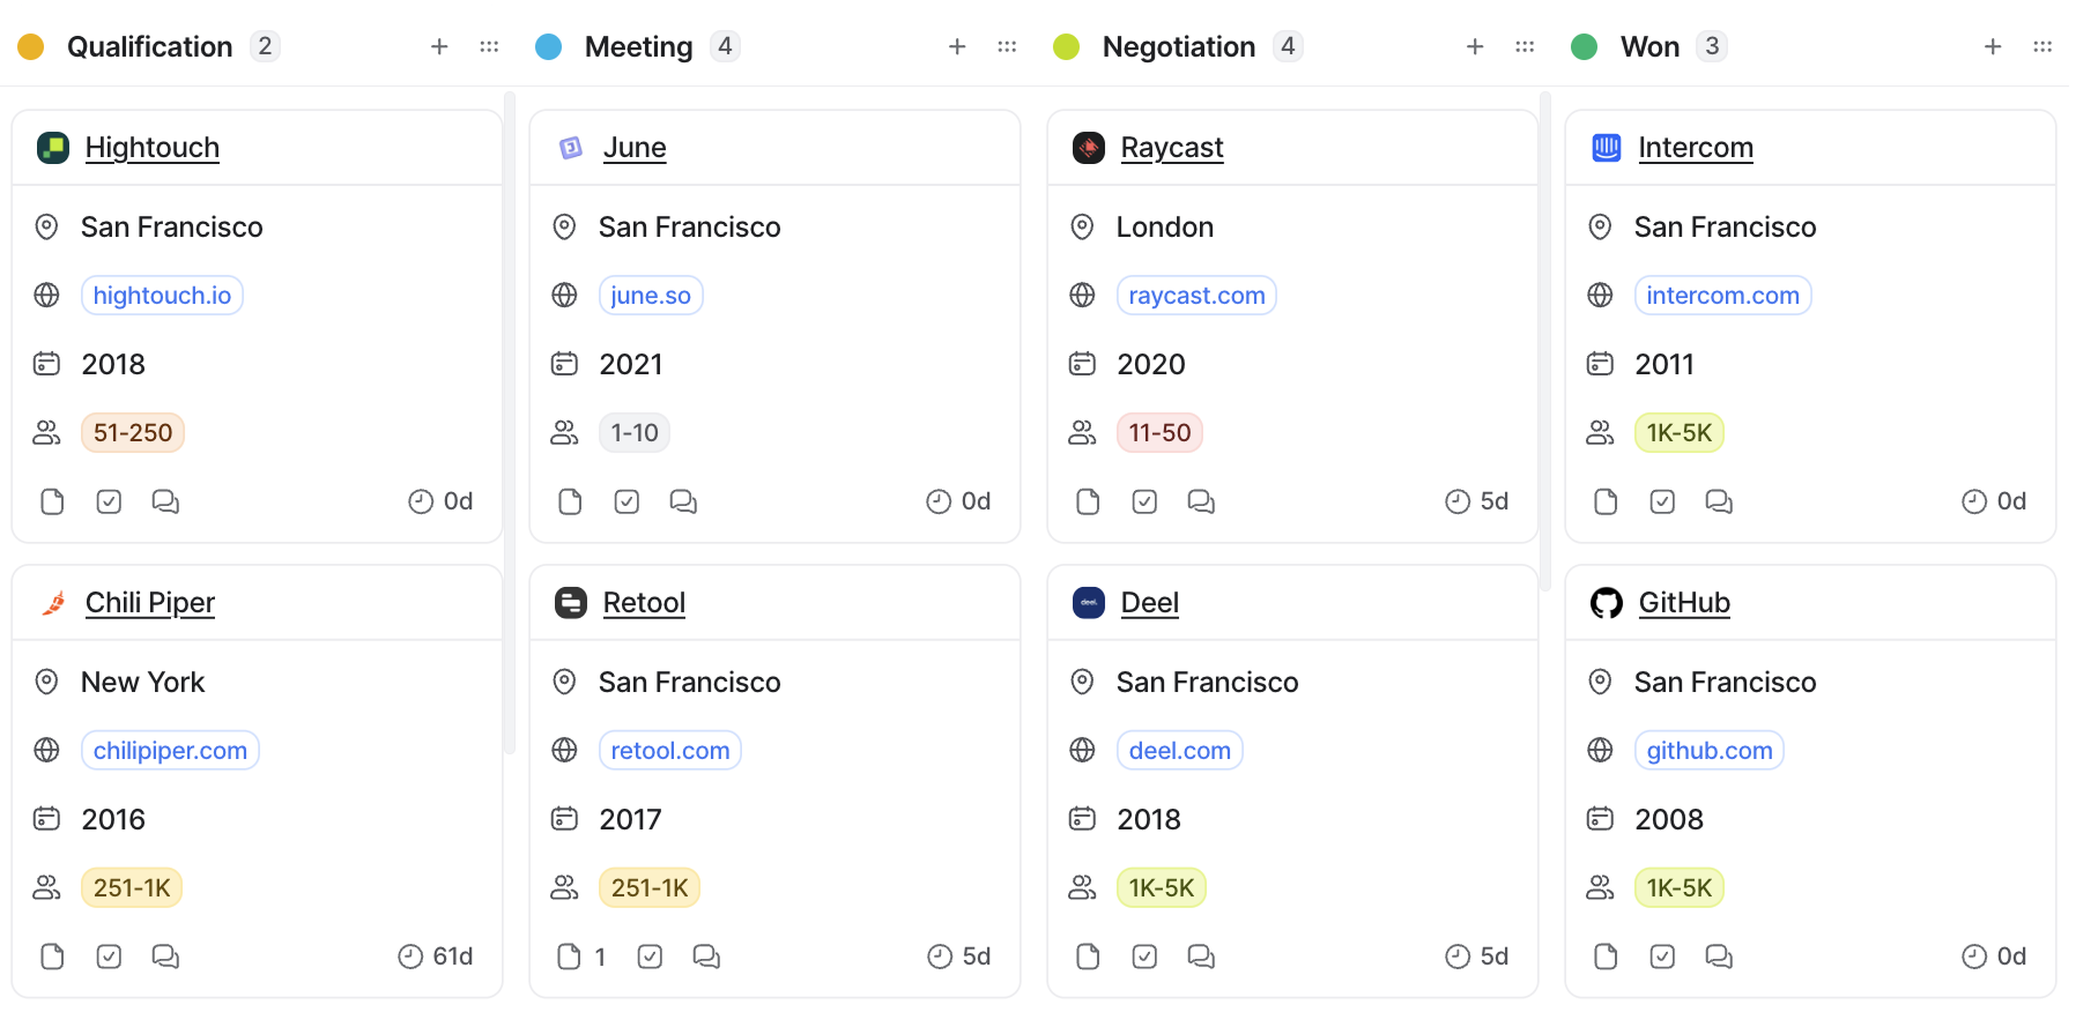Open the Qualification column options menu
The width and height of the screenshot is (2076, 1012).
click(x=489, y=46)
